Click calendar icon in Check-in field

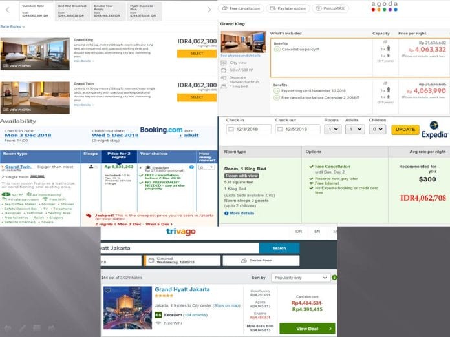pos(231,129)
